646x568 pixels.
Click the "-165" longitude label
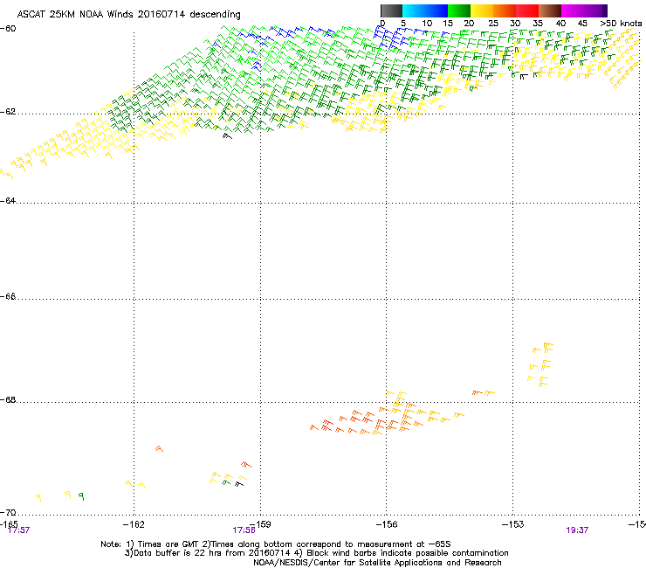coord(9,523)
